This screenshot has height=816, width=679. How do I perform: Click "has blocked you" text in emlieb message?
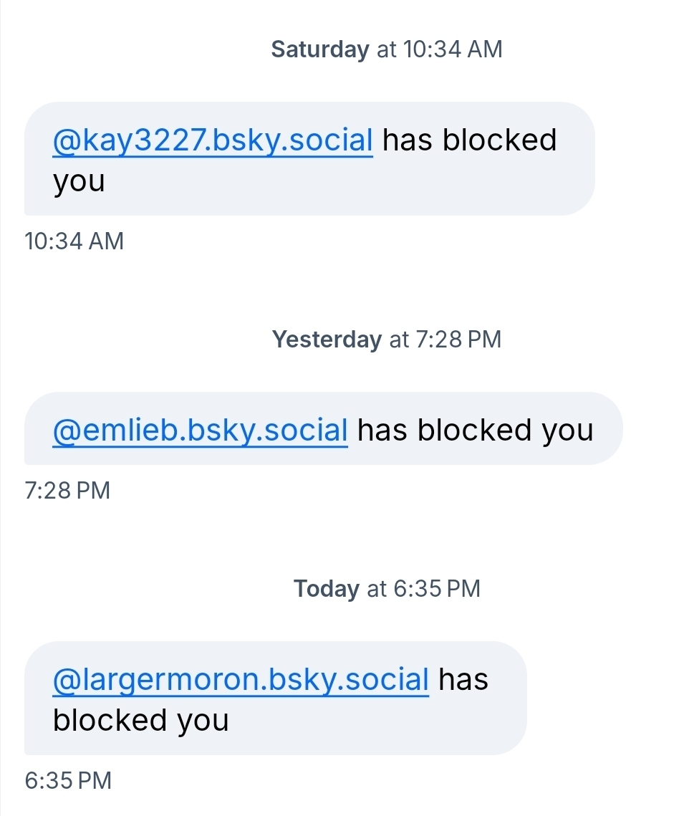tap(475, 430)
